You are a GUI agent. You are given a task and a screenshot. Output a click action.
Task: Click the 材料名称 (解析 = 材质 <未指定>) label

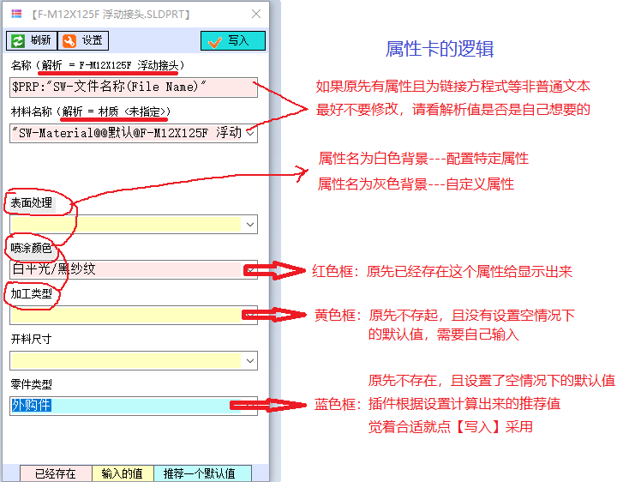coord(91,111)
